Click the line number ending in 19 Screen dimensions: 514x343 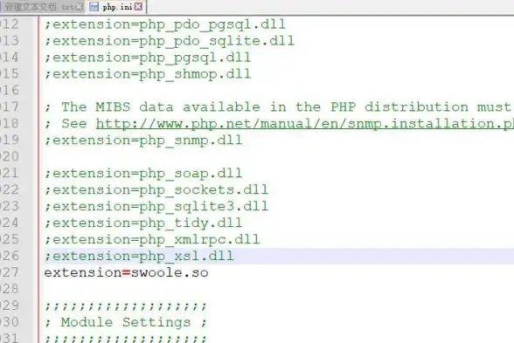pos(10,140)
